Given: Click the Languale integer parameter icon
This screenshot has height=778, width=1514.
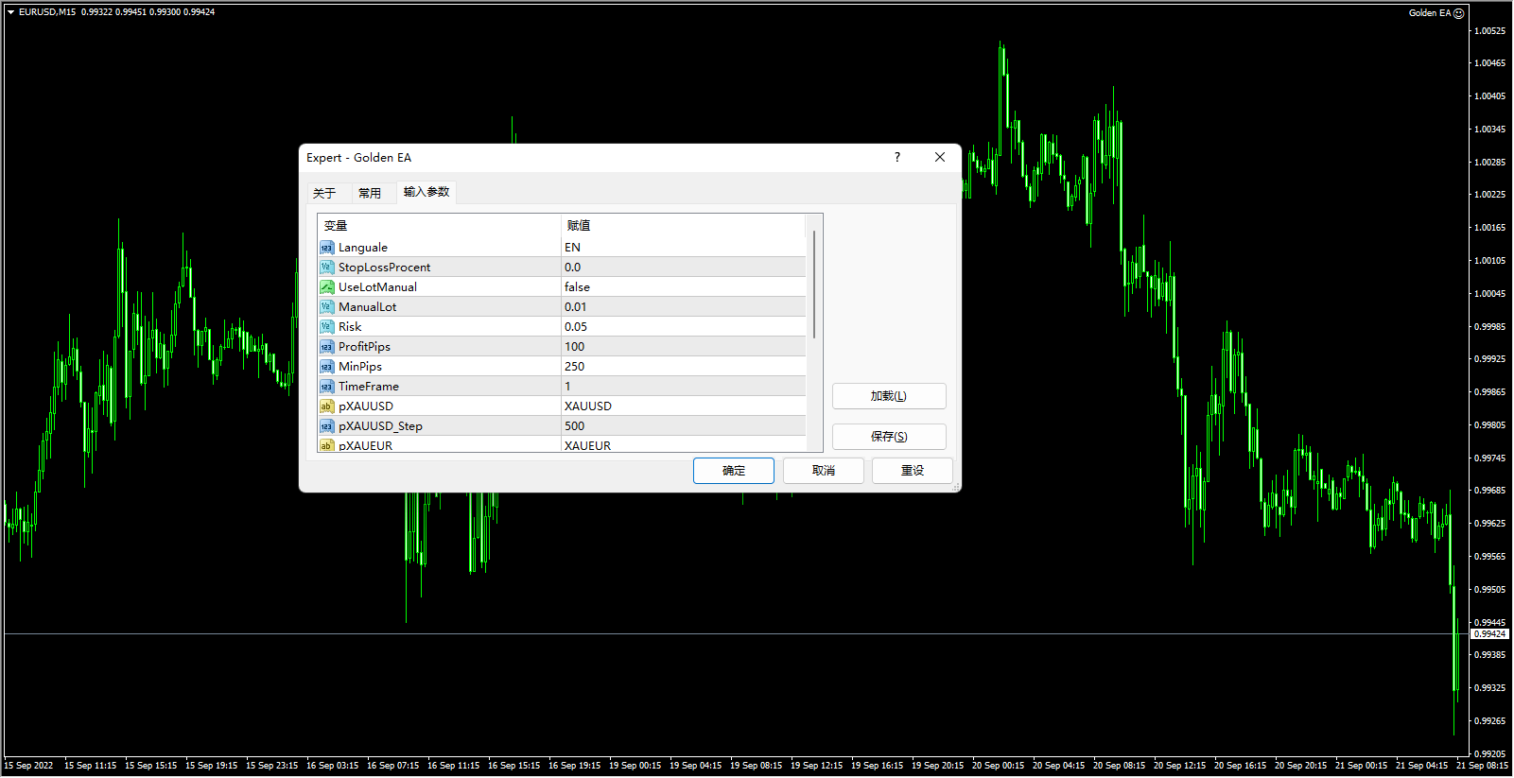Looking at the screenshot, I should pos(326,248).
